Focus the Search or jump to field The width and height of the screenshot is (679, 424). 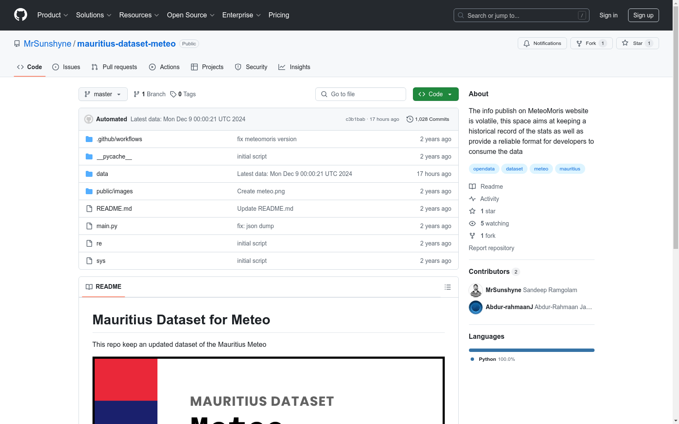point(522,15)
